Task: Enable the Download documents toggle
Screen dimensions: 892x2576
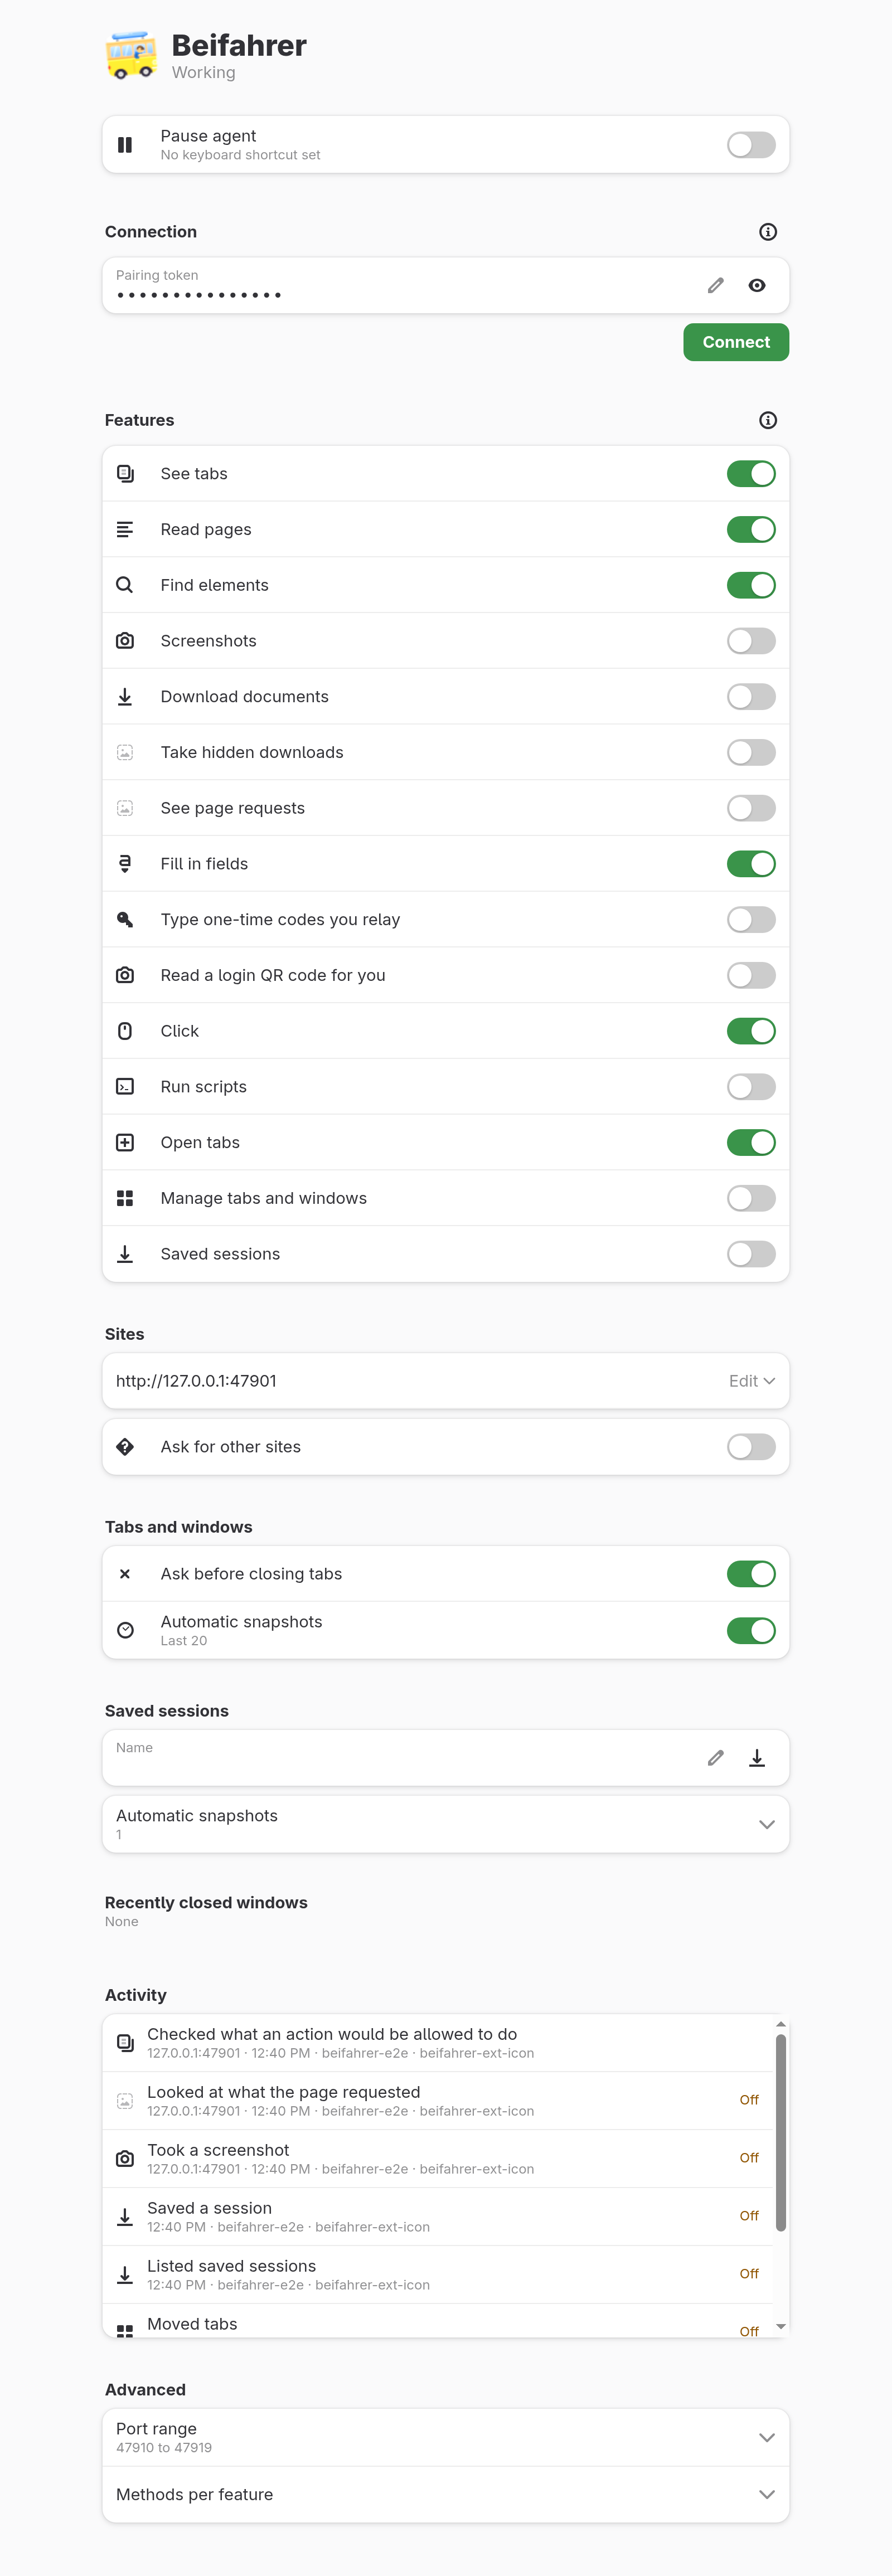Action: pyautogui.click(x=751, y=697)
